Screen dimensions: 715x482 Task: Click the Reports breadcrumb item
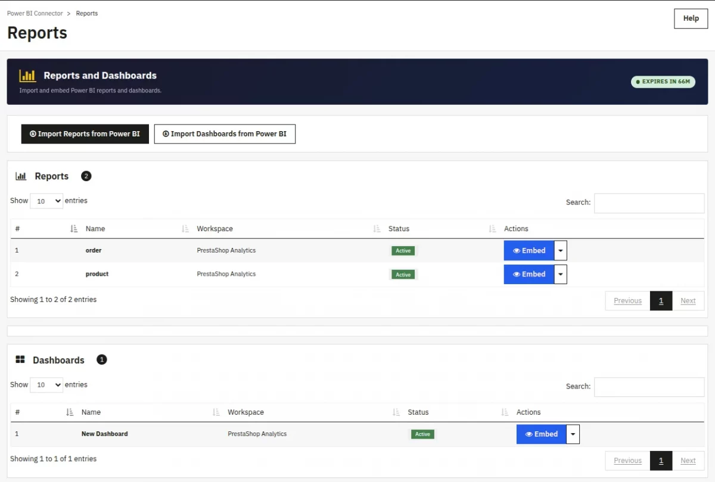click(87, 13)
